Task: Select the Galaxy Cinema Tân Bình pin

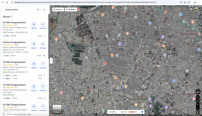Action: coord(163,37)
